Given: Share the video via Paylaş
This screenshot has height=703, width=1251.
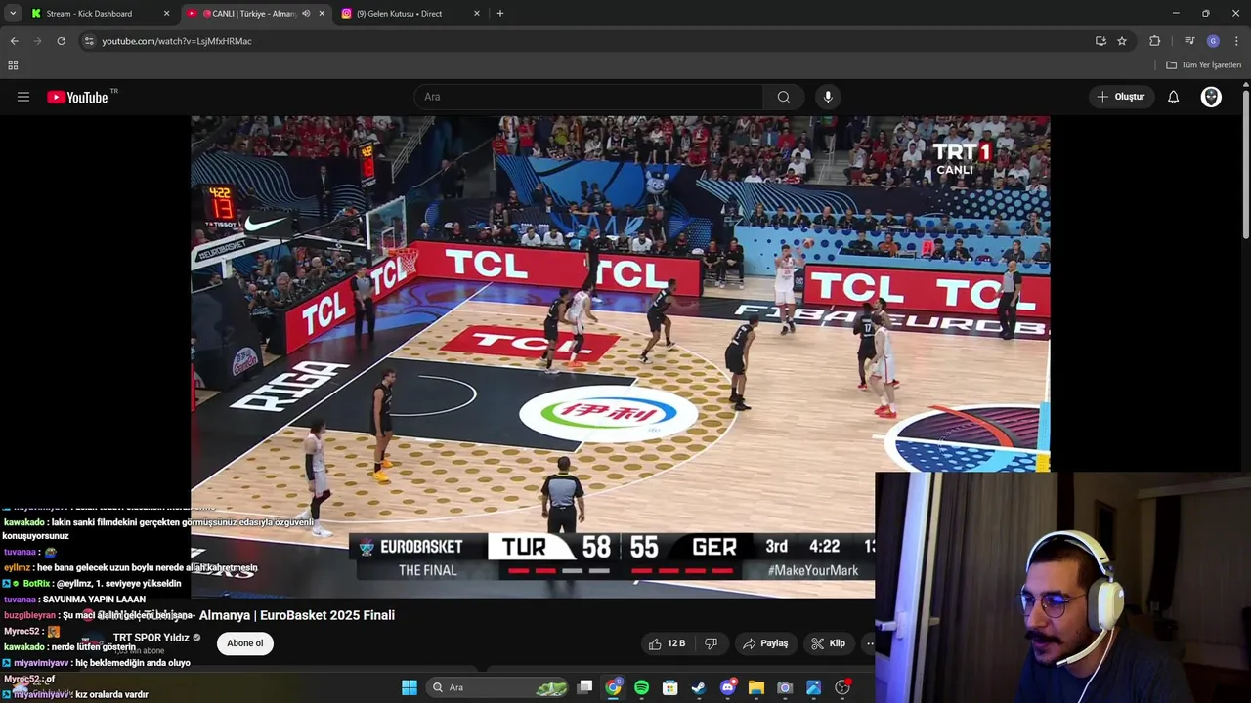Looking at the screenshot, I should coord(765,643).
